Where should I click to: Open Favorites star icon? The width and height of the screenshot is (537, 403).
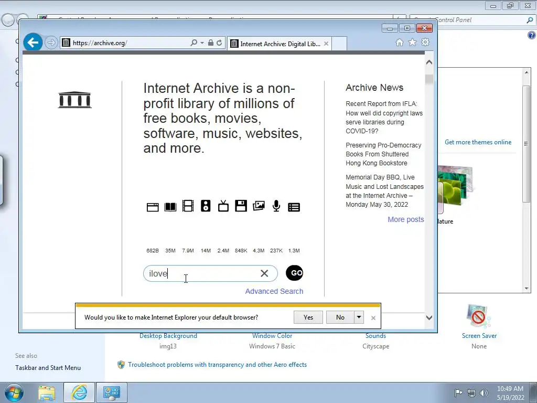(412, 42)
